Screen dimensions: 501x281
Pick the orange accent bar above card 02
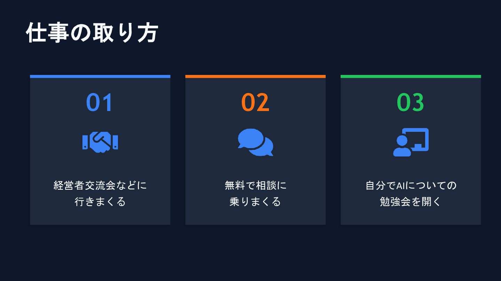click(255, 76)
